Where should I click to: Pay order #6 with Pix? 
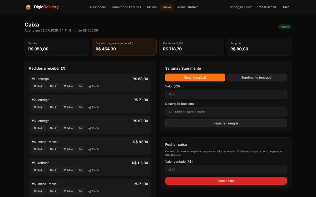[81, 191]
